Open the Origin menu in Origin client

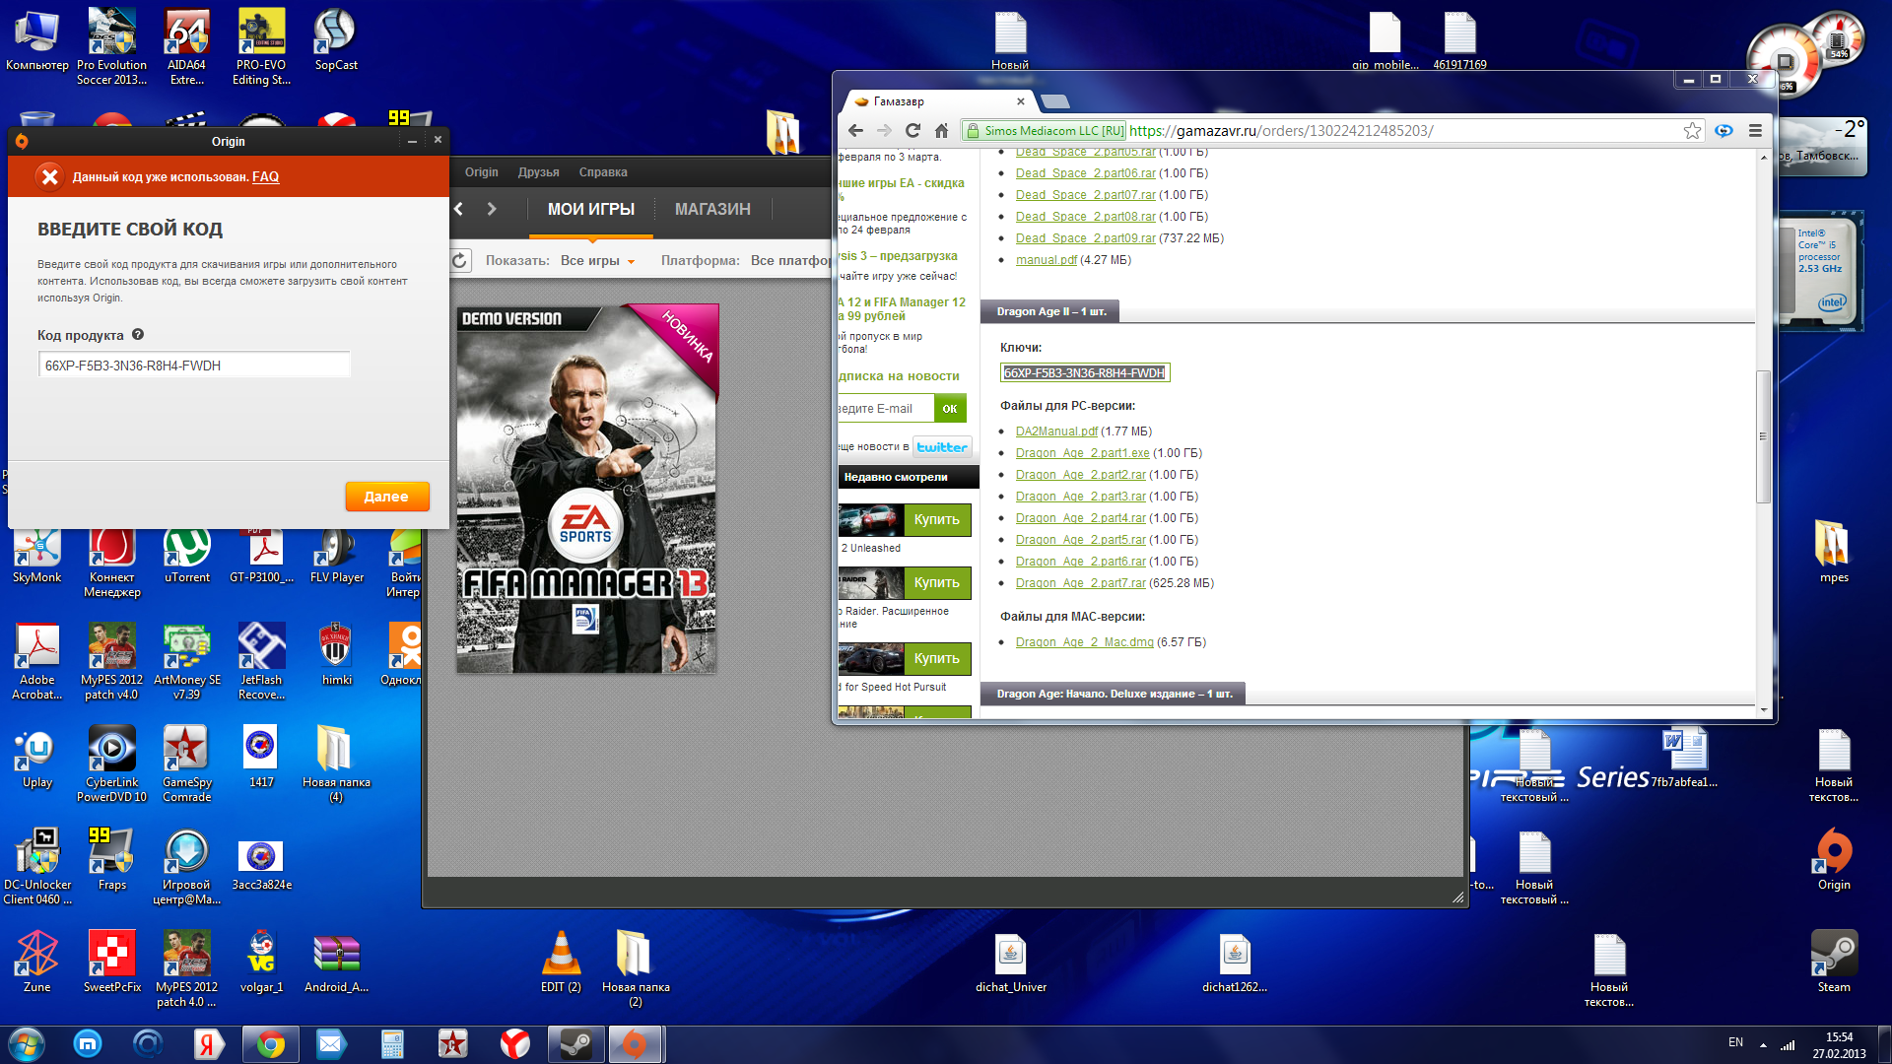pyautogui.click(x=481, y=171)
